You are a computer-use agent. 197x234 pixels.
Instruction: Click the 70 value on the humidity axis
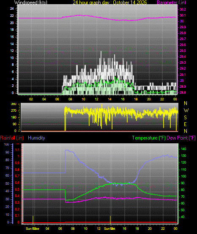coord(7,168)
